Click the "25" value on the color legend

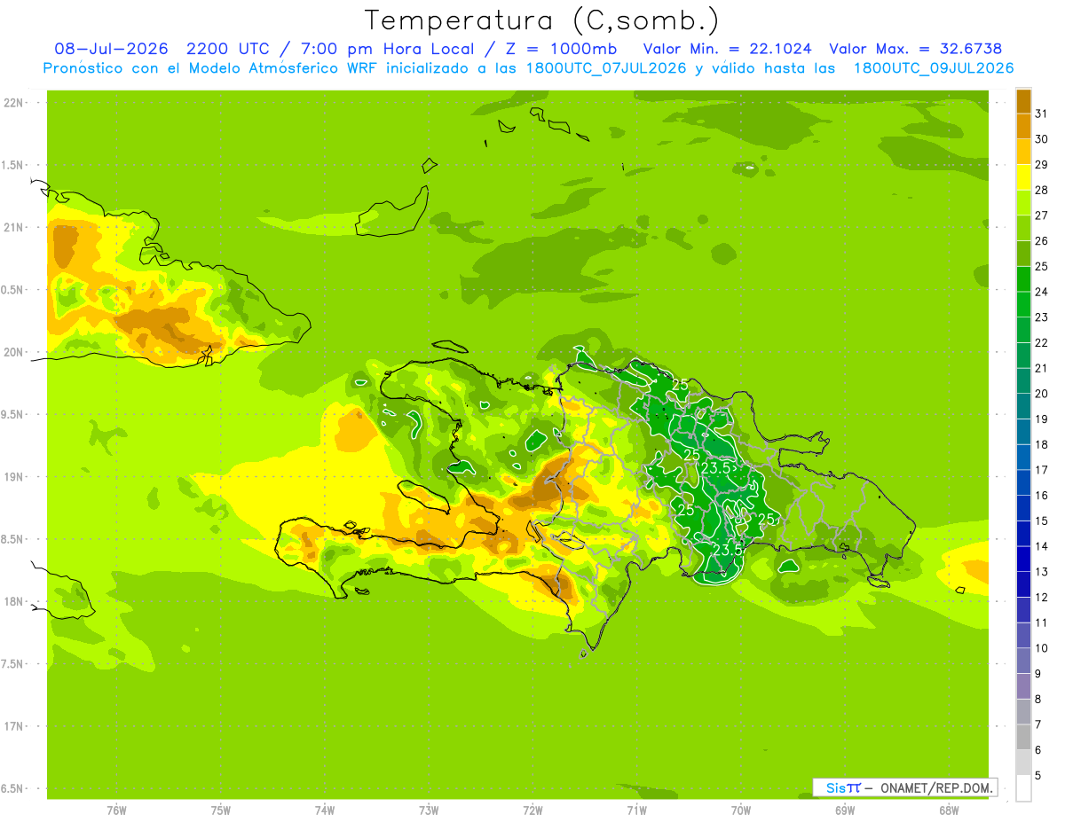click(1041, 266)
